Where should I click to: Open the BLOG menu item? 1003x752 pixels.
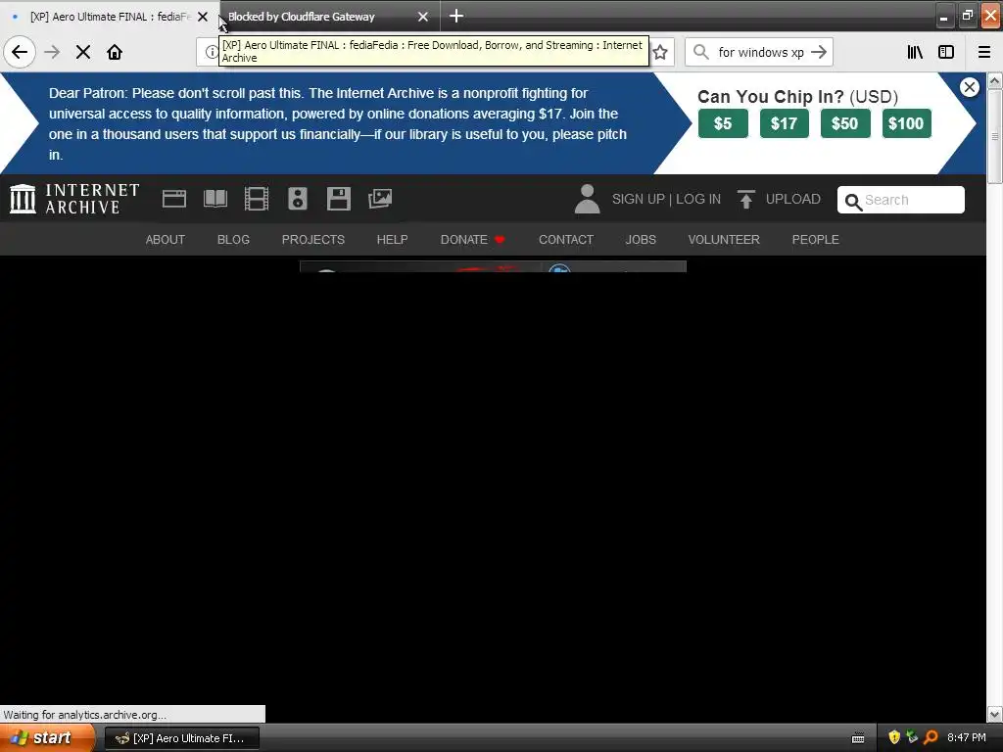(233, 239)
